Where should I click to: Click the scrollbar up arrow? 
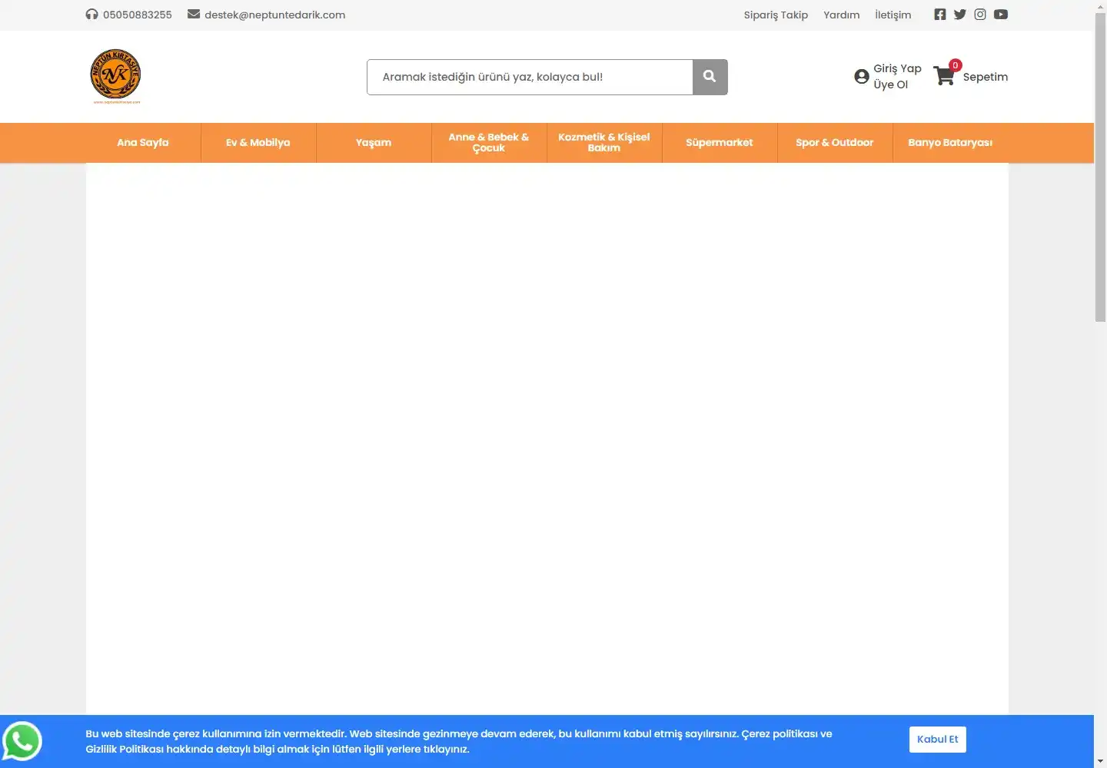[x=1100, y=6]
